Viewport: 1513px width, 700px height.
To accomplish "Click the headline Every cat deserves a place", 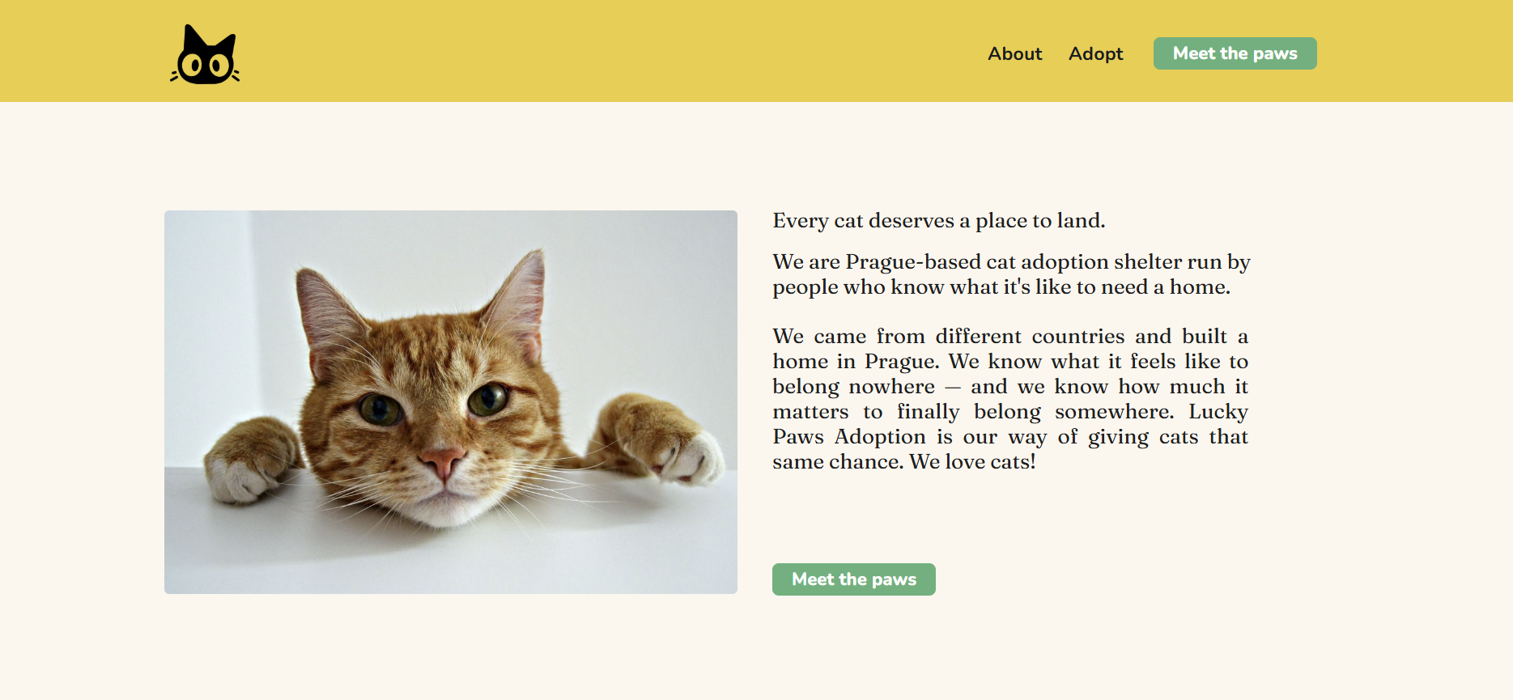I will 938,221.
